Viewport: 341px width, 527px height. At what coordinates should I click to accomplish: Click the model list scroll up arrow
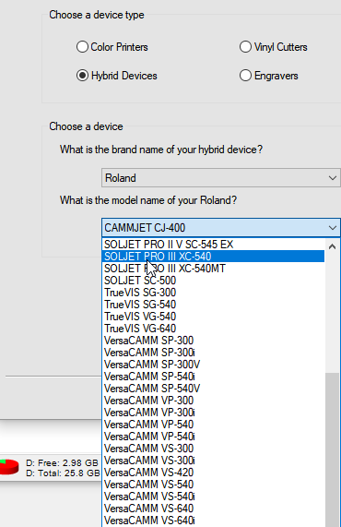[x=333, y=246]
